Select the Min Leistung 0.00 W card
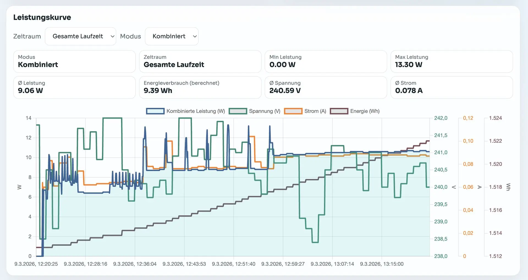The height and width of the screenshot is (280, 528). [326, 61]
